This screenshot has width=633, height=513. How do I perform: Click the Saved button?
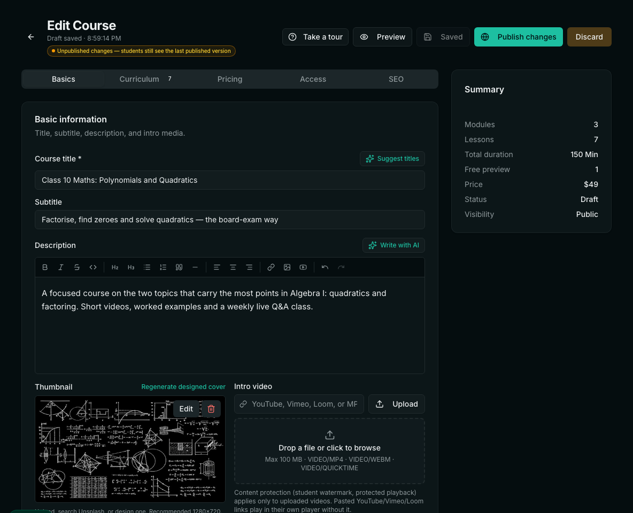tap(443, 37)
